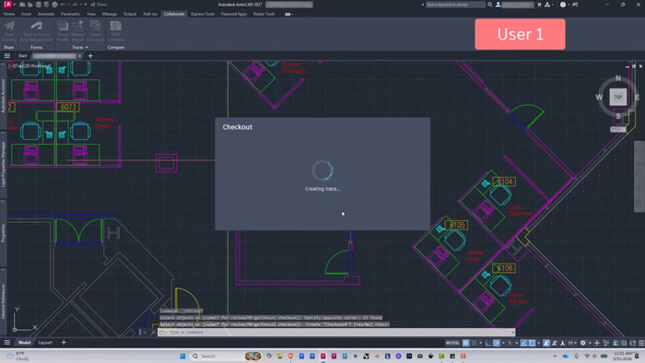
Task: Click the command line input field
Action: 336,333
